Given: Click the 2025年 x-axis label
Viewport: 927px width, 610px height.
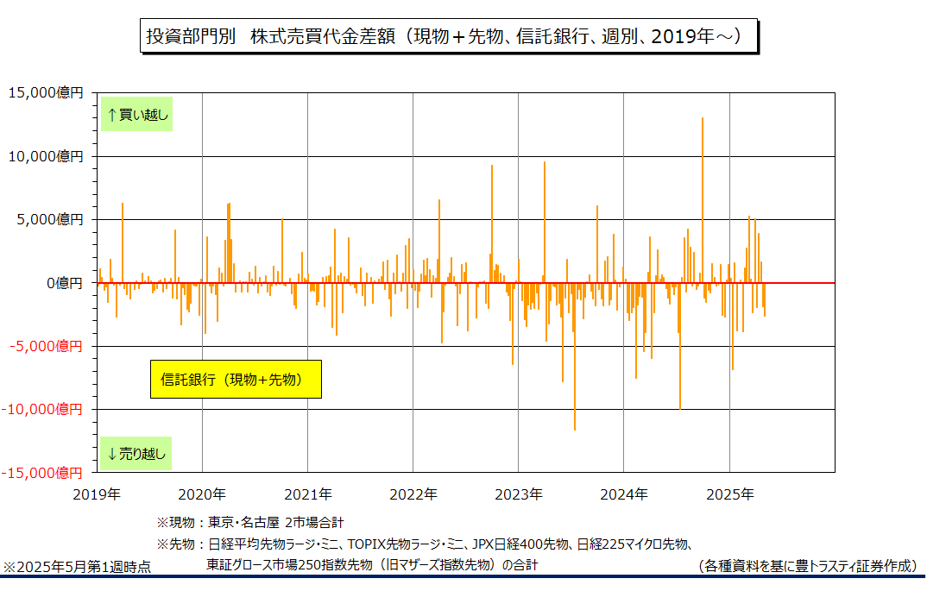Looking at the screenshot, I should coord(730,494).
